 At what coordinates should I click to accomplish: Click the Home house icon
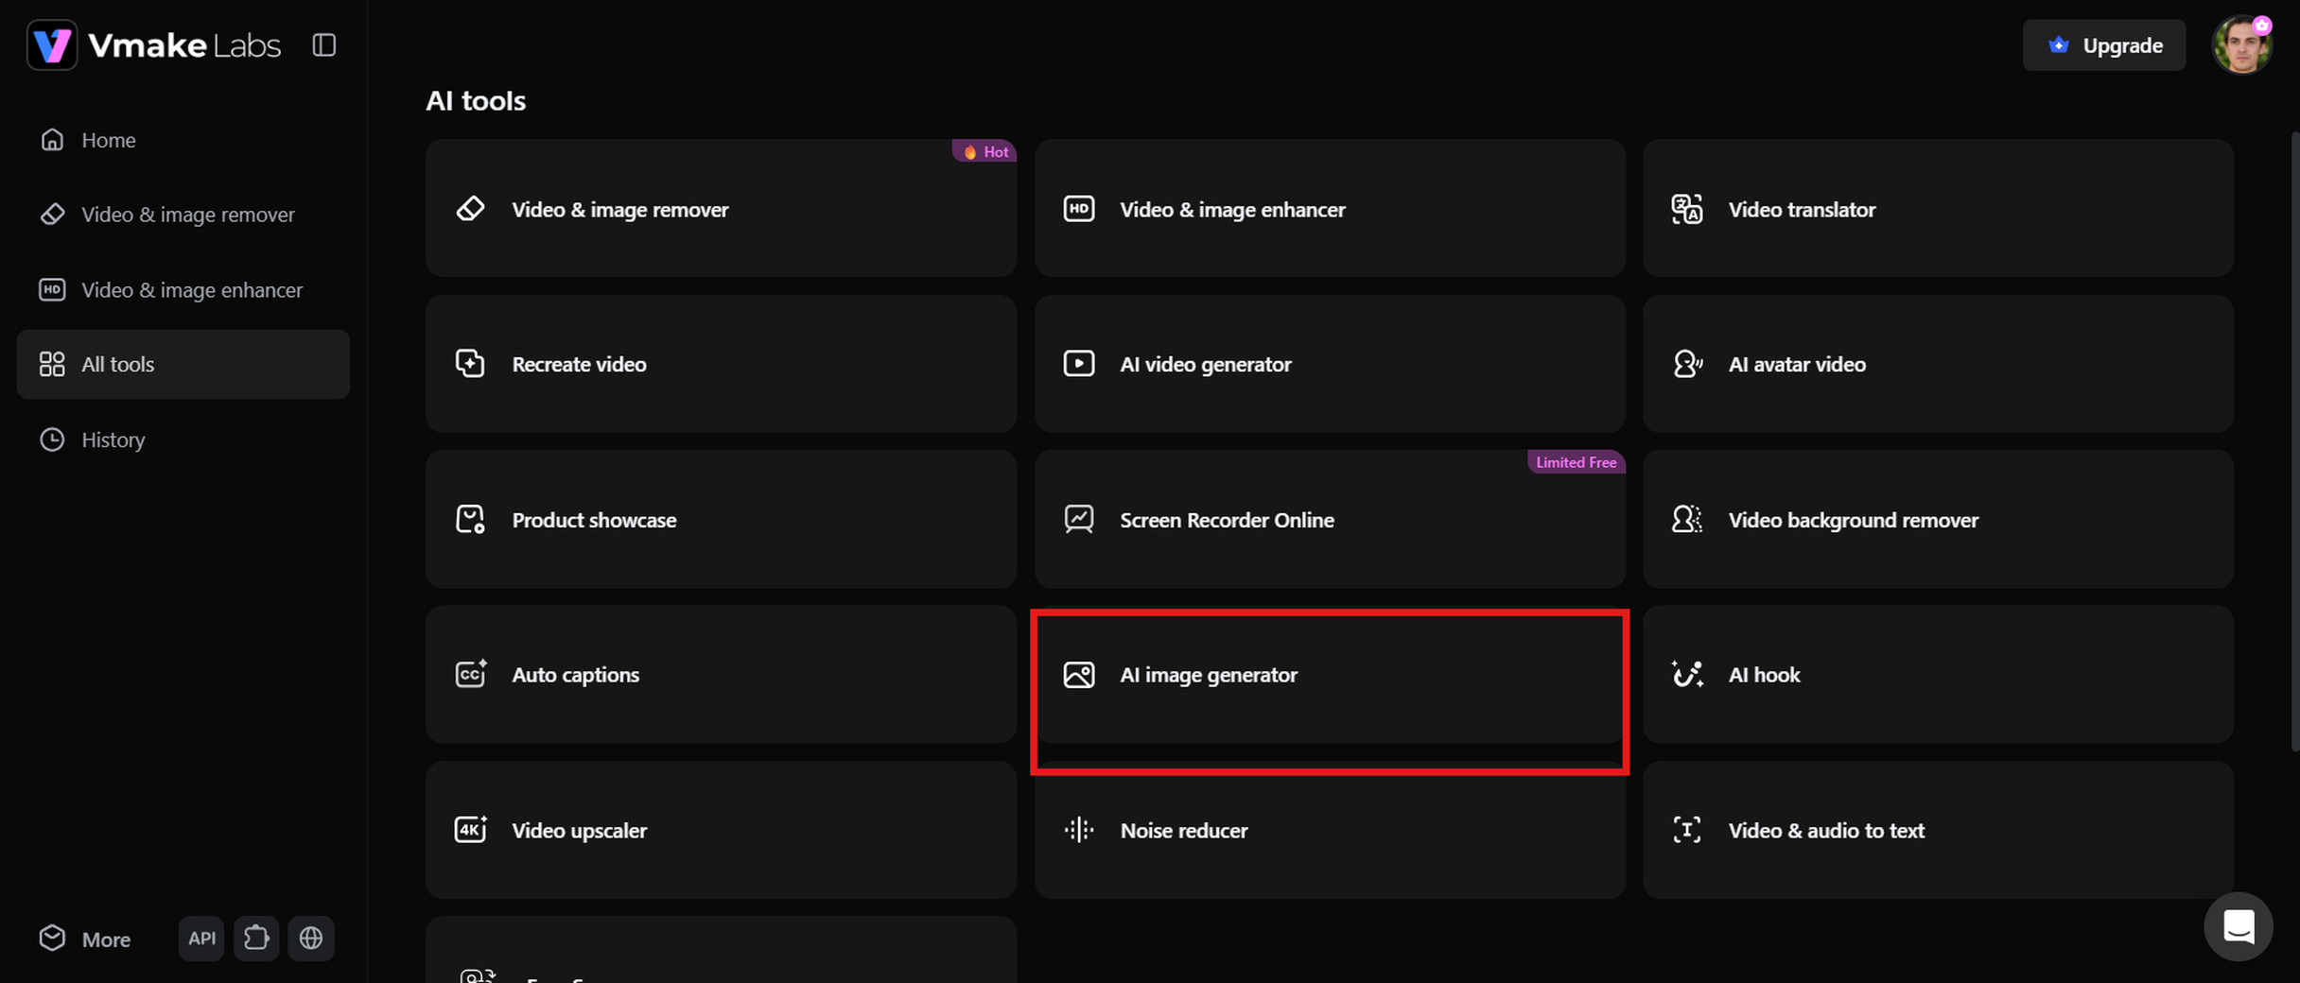52,140
